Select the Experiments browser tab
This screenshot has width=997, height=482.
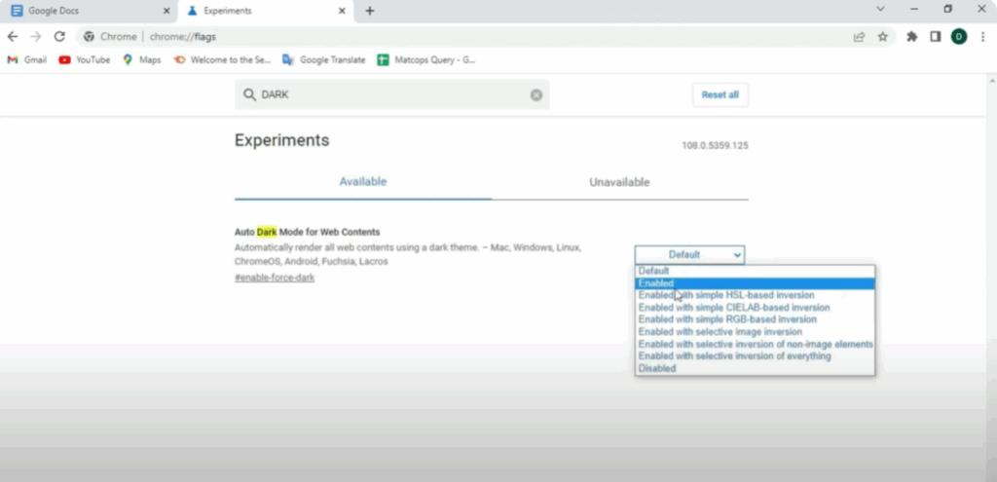coord(266,12)
